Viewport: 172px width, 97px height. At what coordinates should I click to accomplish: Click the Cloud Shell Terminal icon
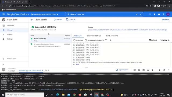click(3, 70)
